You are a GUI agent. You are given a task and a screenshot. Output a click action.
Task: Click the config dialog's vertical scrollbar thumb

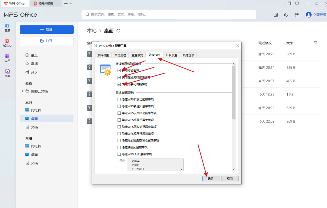pyautogui.click(x=233, y=92)
